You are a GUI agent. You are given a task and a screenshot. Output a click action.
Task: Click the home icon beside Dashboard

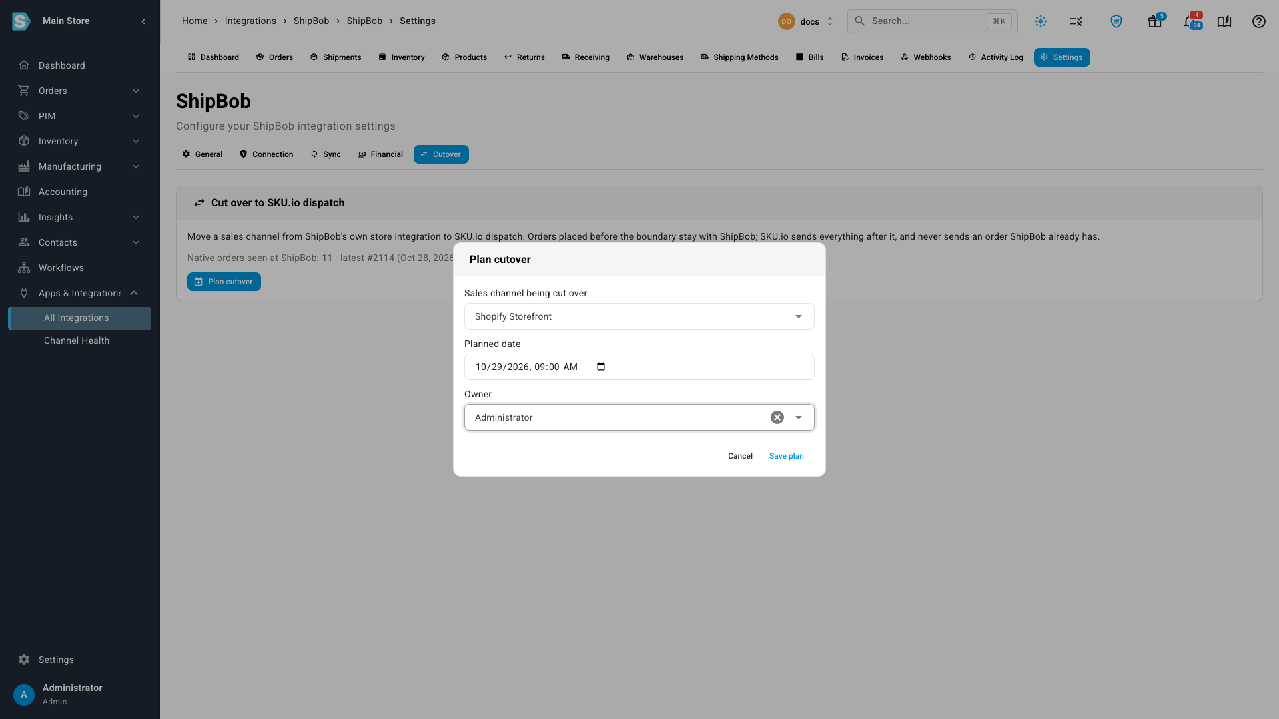tap(24, 65)
